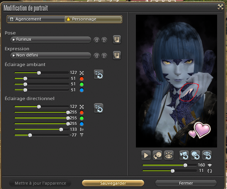
Task: Reset directional lighting settings
Action: click(98, 108)
